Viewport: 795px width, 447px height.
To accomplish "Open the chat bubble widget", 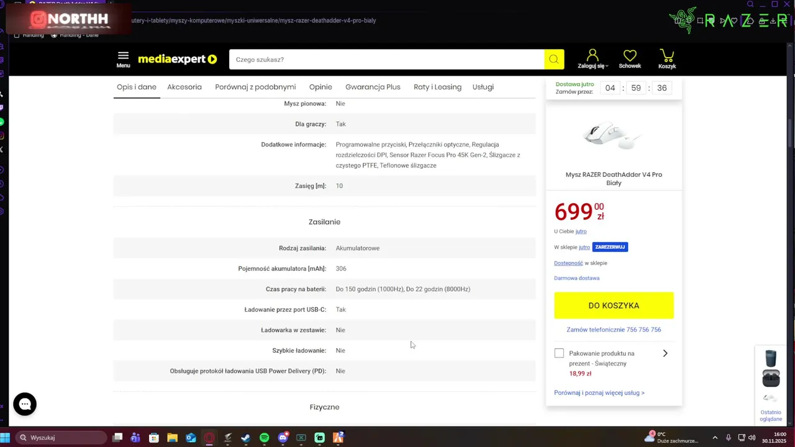I will [x=25, y=404].
